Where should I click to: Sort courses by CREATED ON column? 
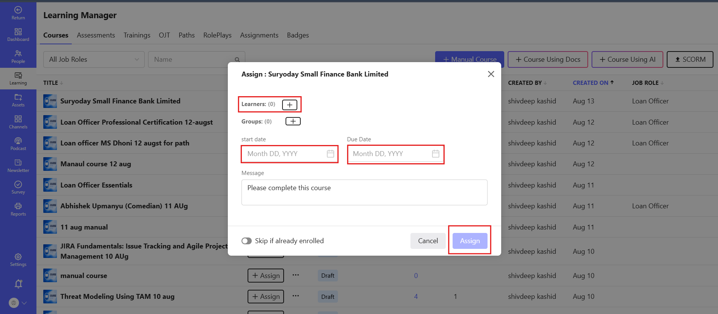(593, 83)
